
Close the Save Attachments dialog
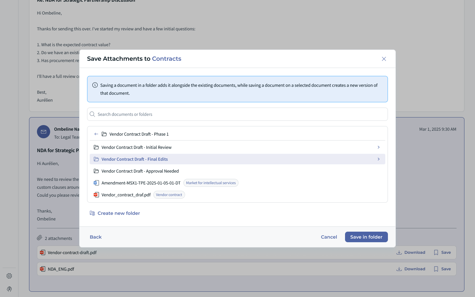pyautogui.click(x=384, y=59)
